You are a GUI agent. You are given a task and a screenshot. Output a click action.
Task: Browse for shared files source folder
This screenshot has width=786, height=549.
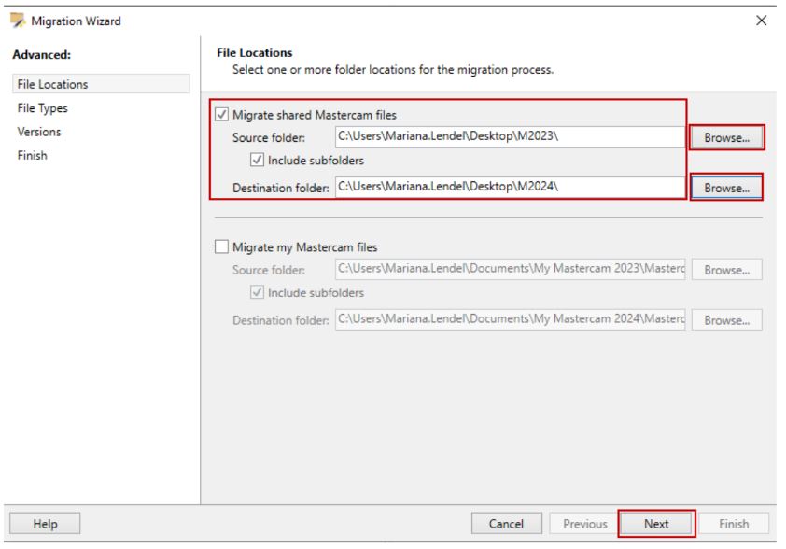[x=726, y=137]
